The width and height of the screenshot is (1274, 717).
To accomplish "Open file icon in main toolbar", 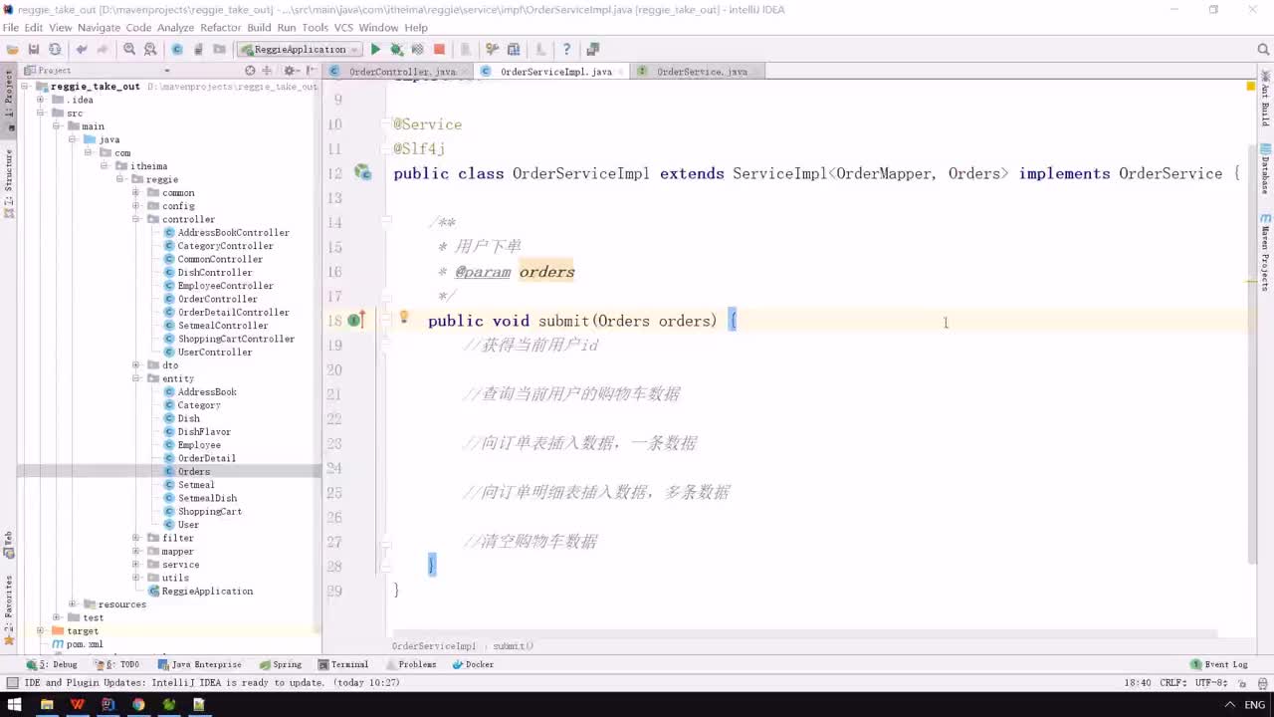I will tap(12, 49).
